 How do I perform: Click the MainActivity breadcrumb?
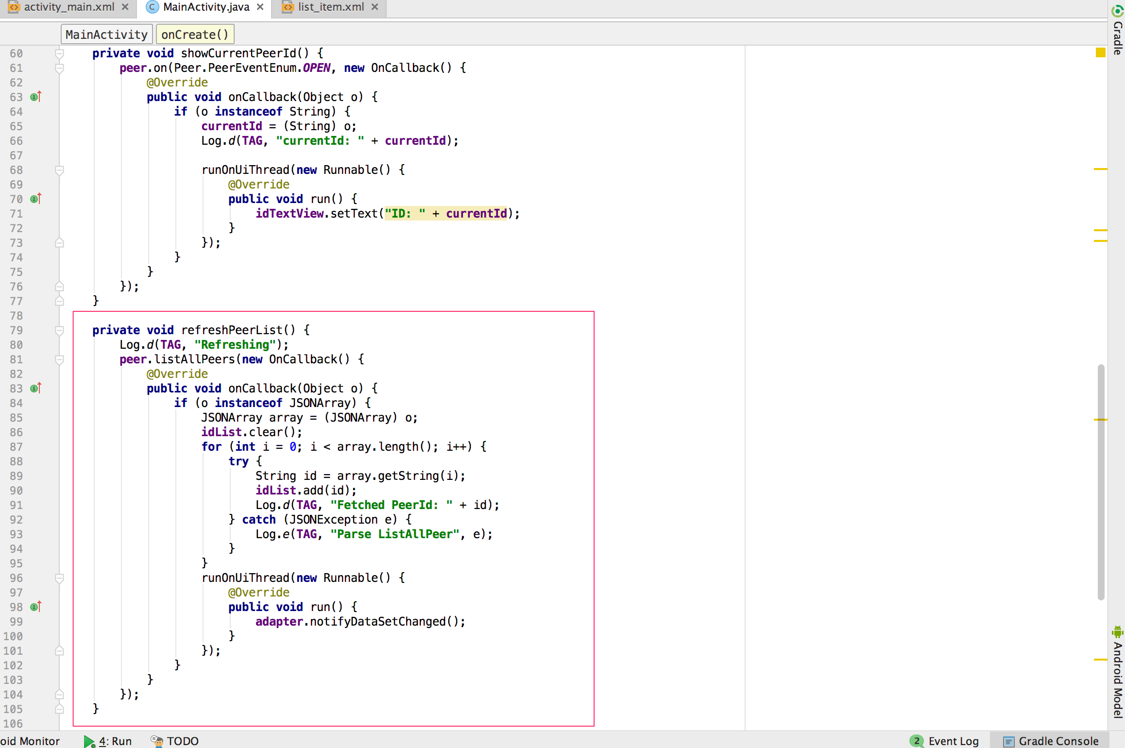click(106, 34)
